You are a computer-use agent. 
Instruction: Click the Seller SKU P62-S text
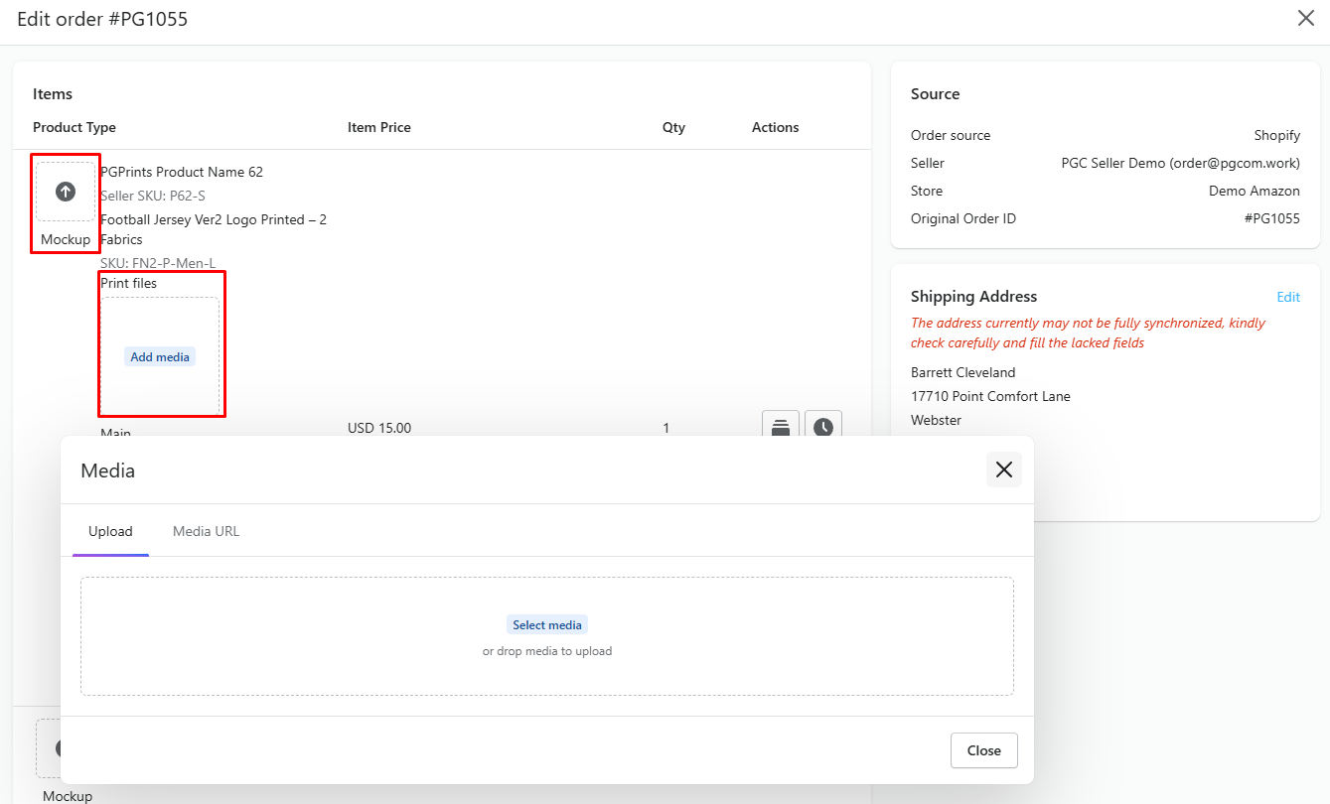pyautogui.click(x=153, y=196)
